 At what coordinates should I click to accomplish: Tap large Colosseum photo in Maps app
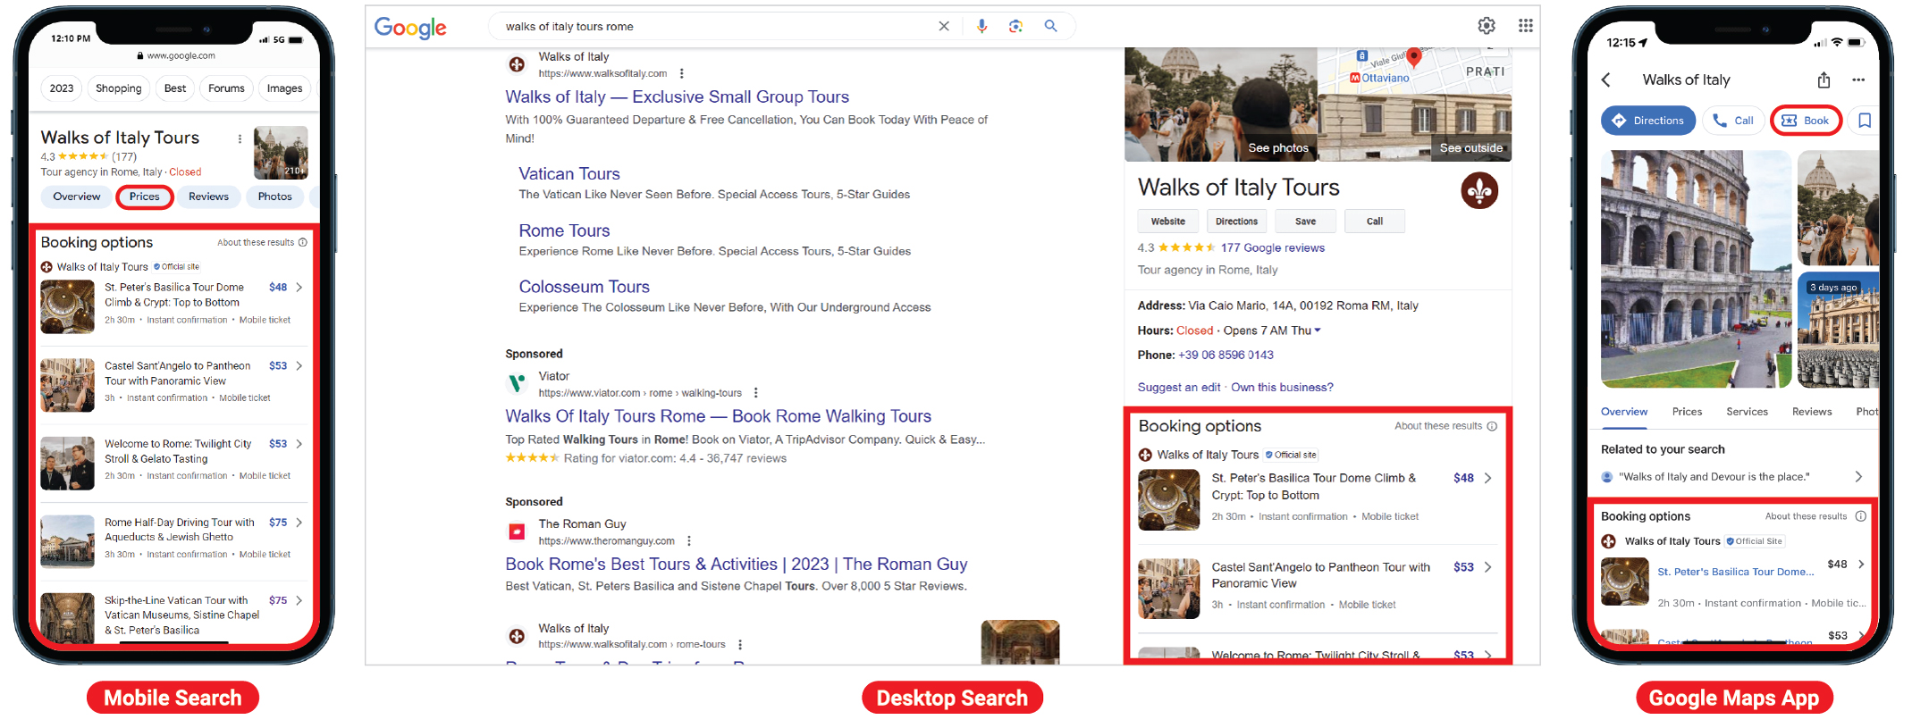click(1696, 269)
